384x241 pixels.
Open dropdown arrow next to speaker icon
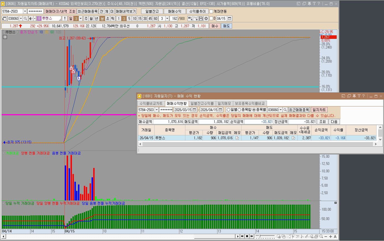point(35,18)
